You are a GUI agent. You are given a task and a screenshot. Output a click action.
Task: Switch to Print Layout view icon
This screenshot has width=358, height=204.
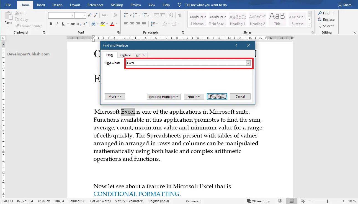291,201
